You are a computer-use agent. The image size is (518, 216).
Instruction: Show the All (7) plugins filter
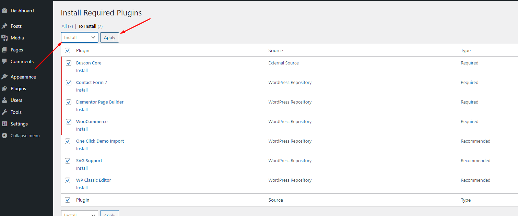tap(67, 26)
